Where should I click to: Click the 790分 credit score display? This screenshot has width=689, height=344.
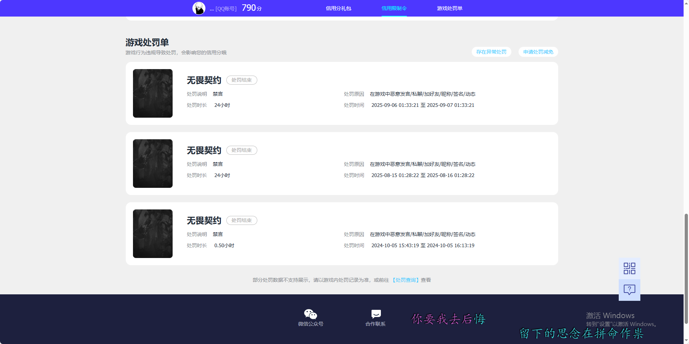pos(251,8)
